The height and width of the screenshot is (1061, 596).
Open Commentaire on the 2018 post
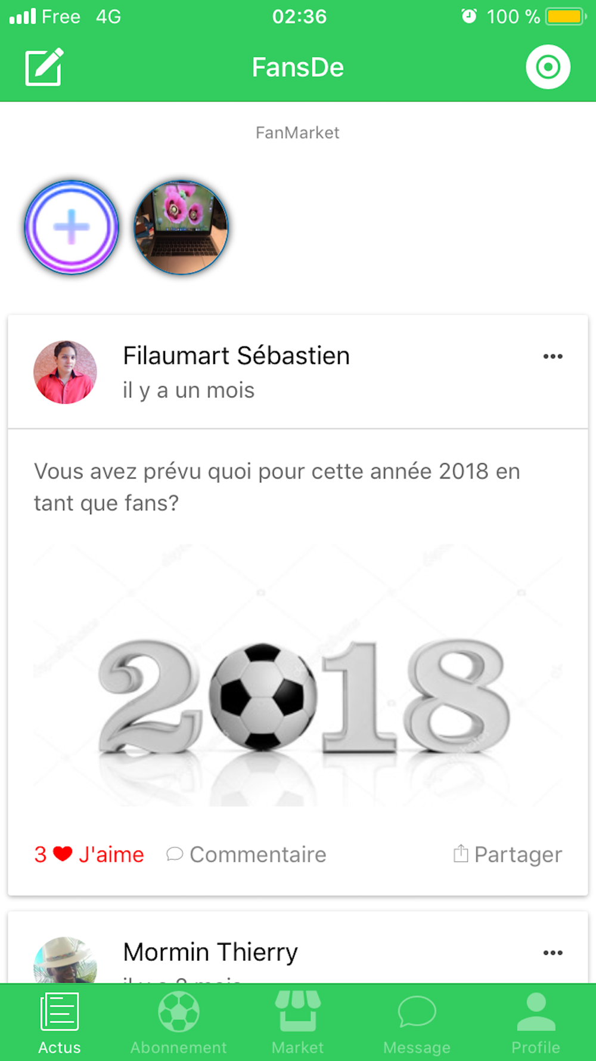click(x=246, y=855)
